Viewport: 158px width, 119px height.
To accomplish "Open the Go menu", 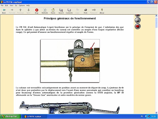I will point(16,6).
